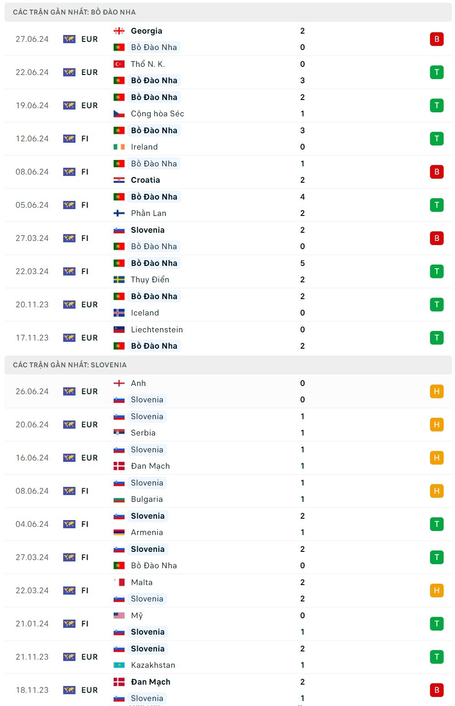Click orange H badge for Anh match

pyautogui.click(x=436, y=391)
